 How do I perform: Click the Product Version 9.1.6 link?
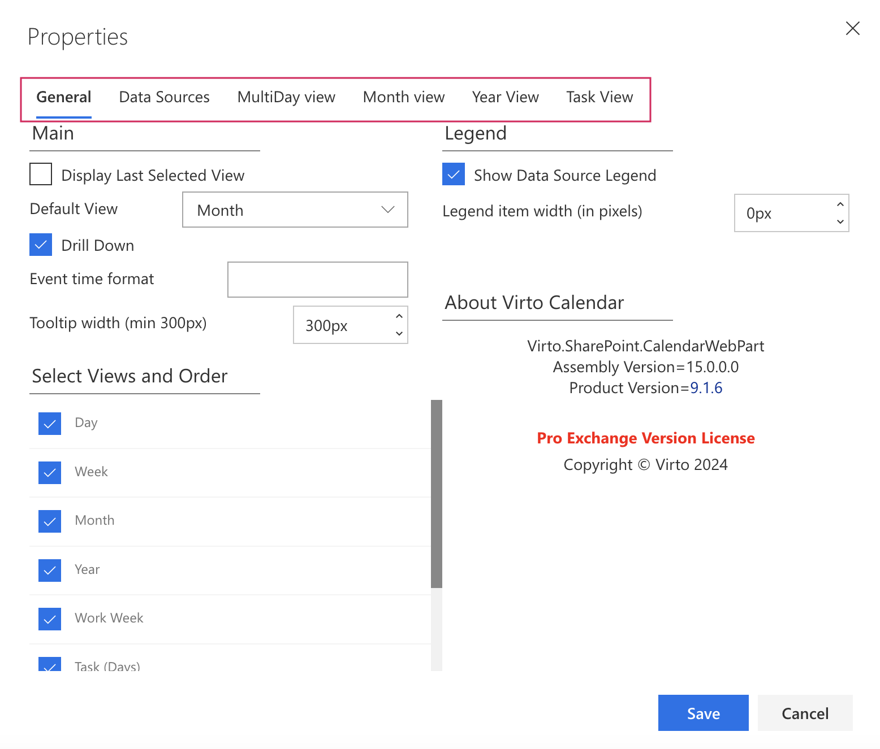coord(706,387)
